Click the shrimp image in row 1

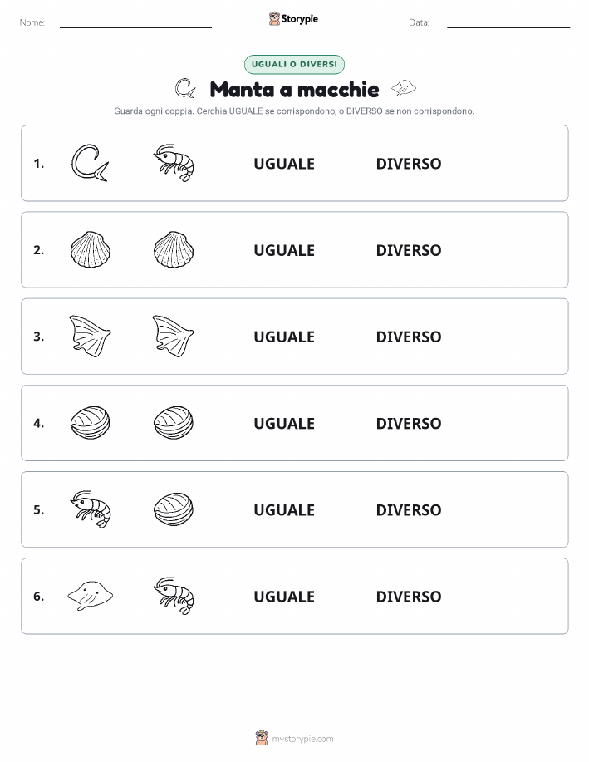(174, 163)
